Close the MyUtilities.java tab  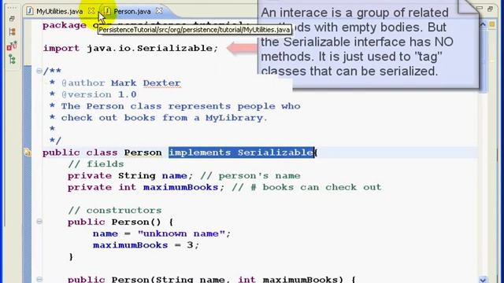coord(91,11)
